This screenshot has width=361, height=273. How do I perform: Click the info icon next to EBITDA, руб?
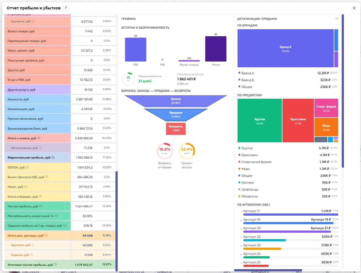tap(27, 167)
